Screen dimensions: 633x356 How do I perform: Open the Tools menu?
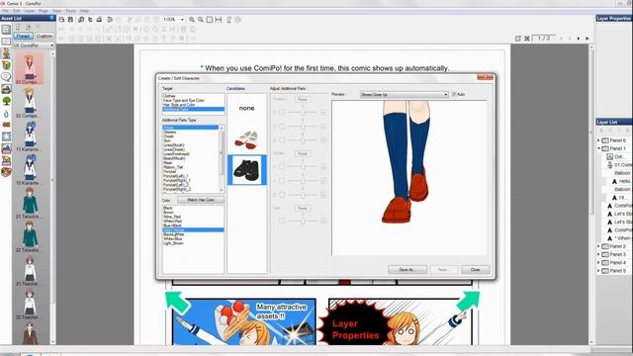(x=70, y=11)
